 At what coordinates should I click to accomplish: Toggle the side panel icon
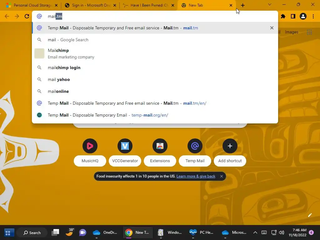(293, 16)
